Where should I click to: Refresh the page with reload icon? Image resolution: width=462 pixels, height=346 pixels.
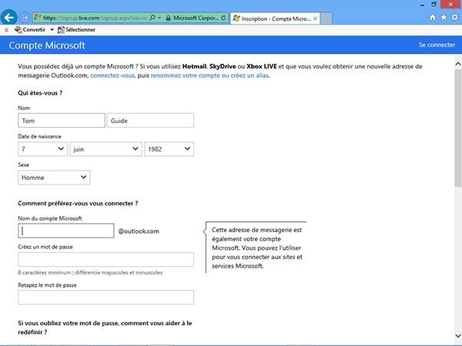point(223,18)
